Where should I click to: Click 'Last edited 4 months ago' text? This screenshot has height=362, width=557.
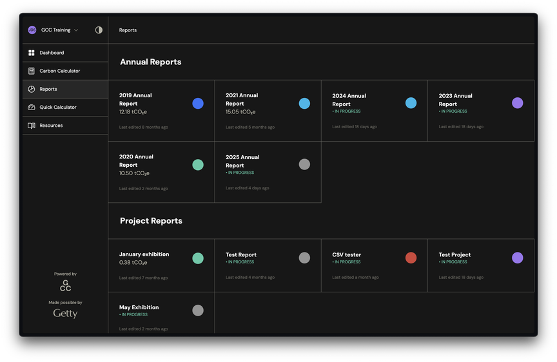250,278
